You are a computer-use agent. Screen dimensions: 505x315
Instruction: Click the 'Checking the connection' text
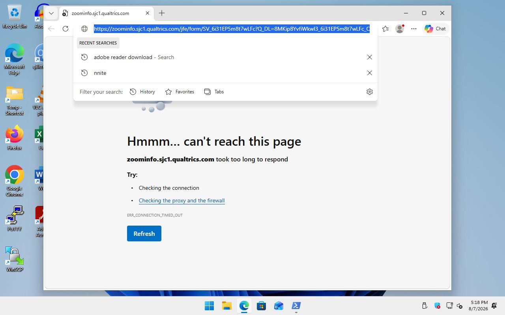pyautogui.click(x=169, y=188)
